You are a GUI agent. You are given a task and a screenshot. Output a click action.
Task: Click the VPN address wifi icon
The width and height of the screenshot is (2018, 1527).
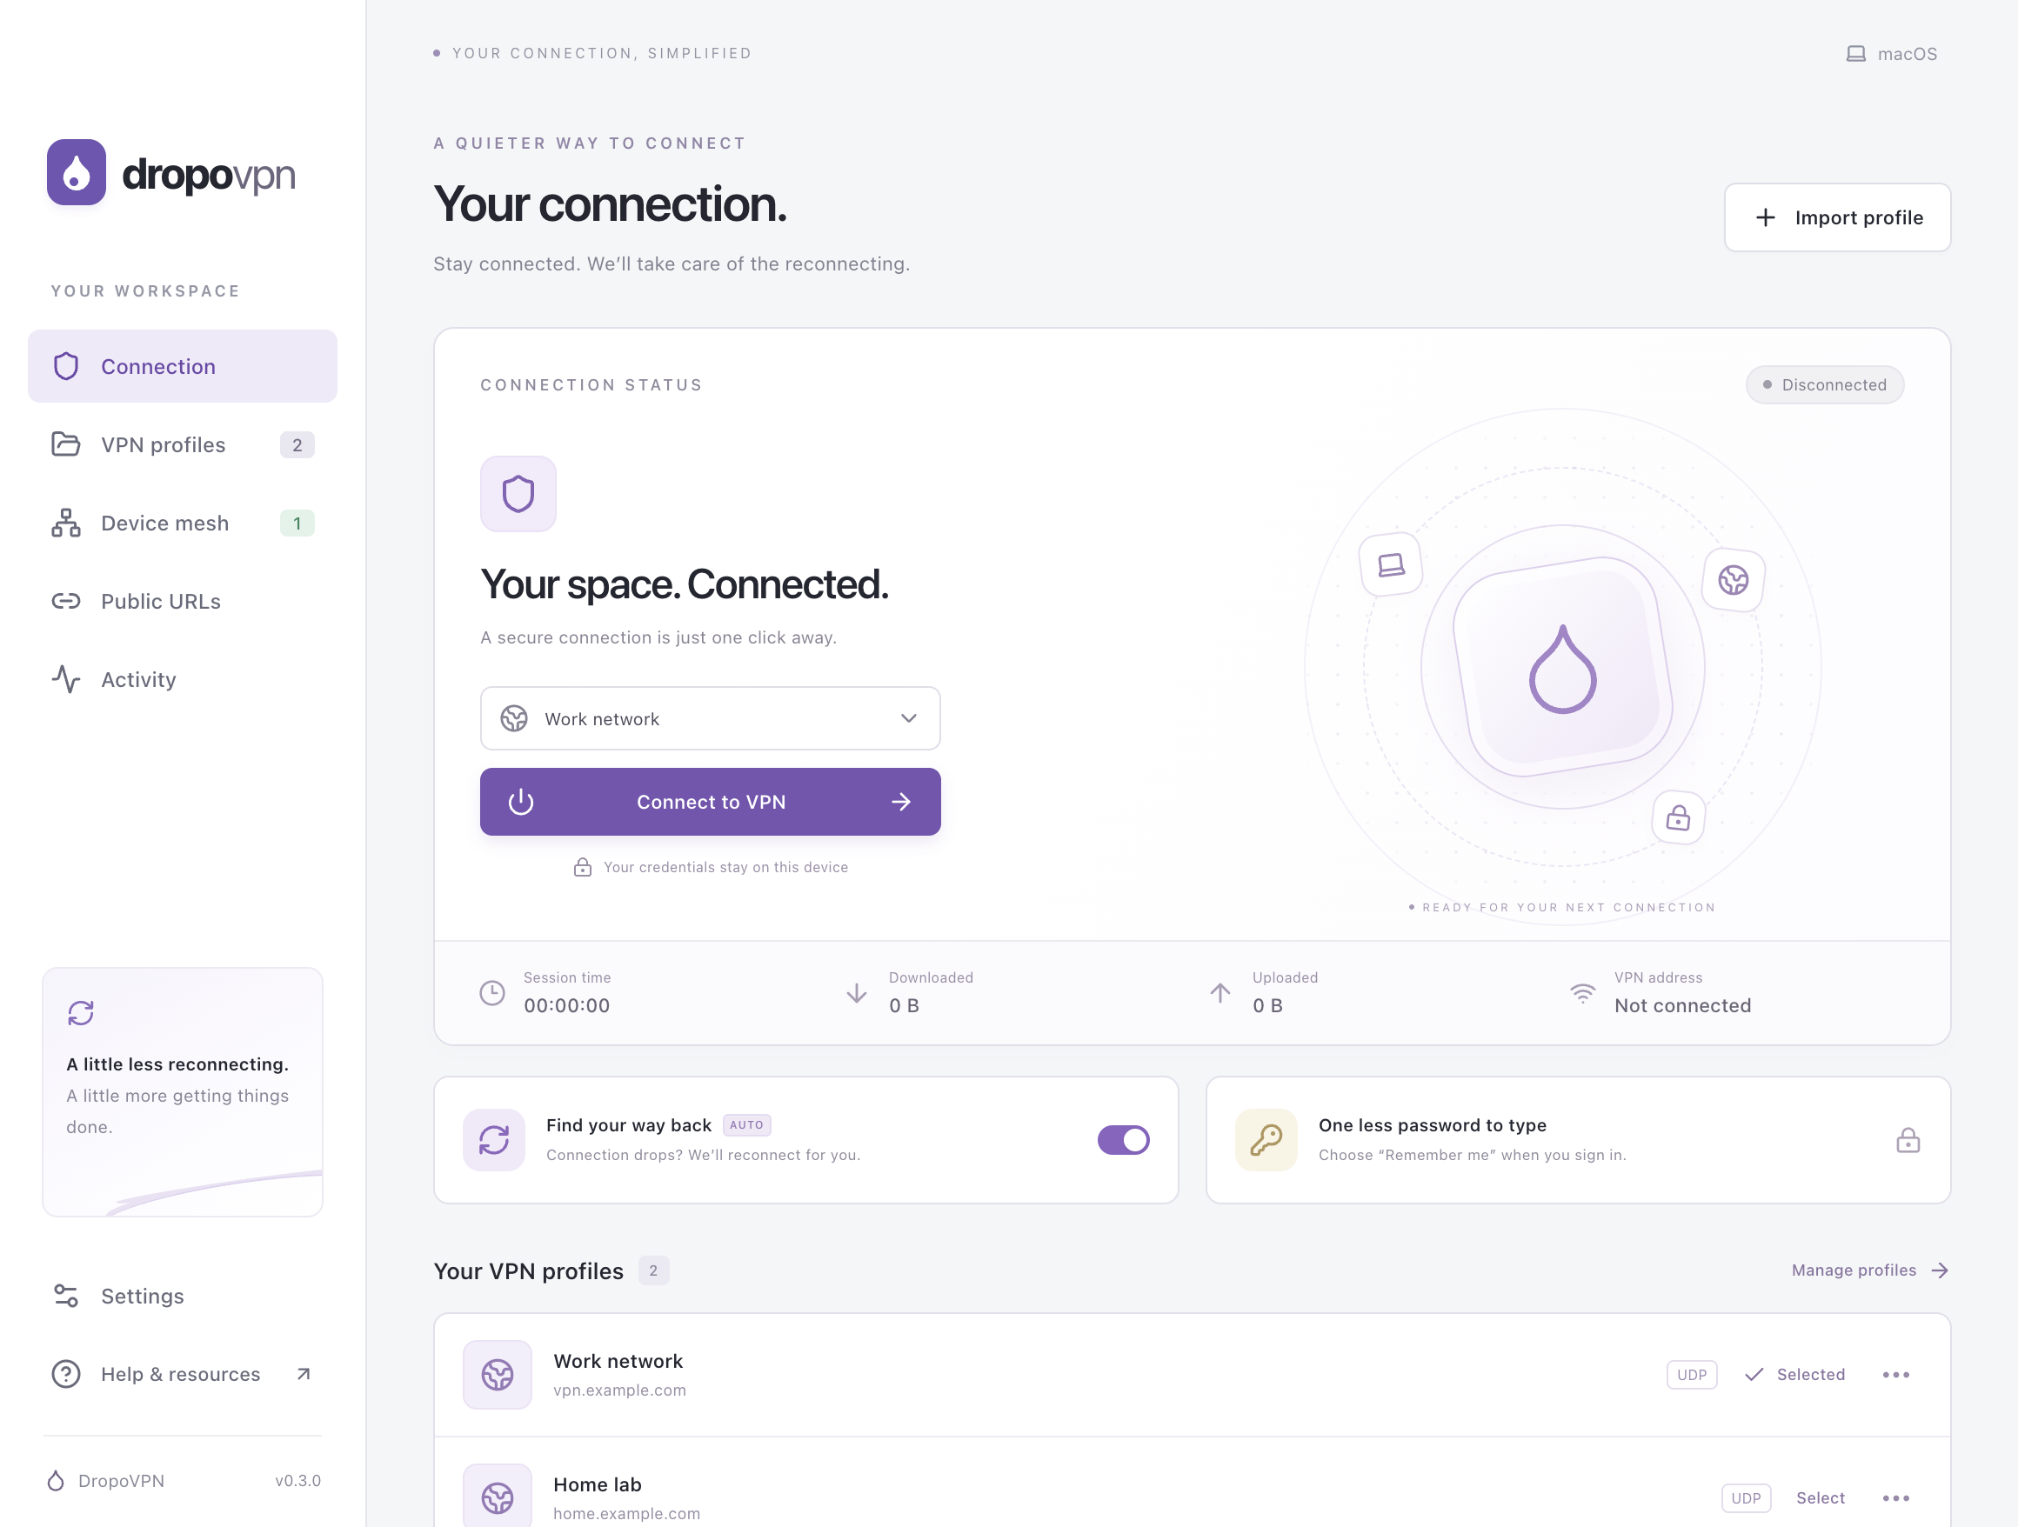pos(1583,992)
